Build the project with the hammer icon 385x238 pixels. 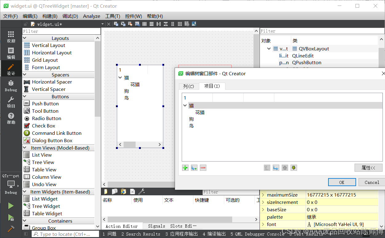coord(11,229)
